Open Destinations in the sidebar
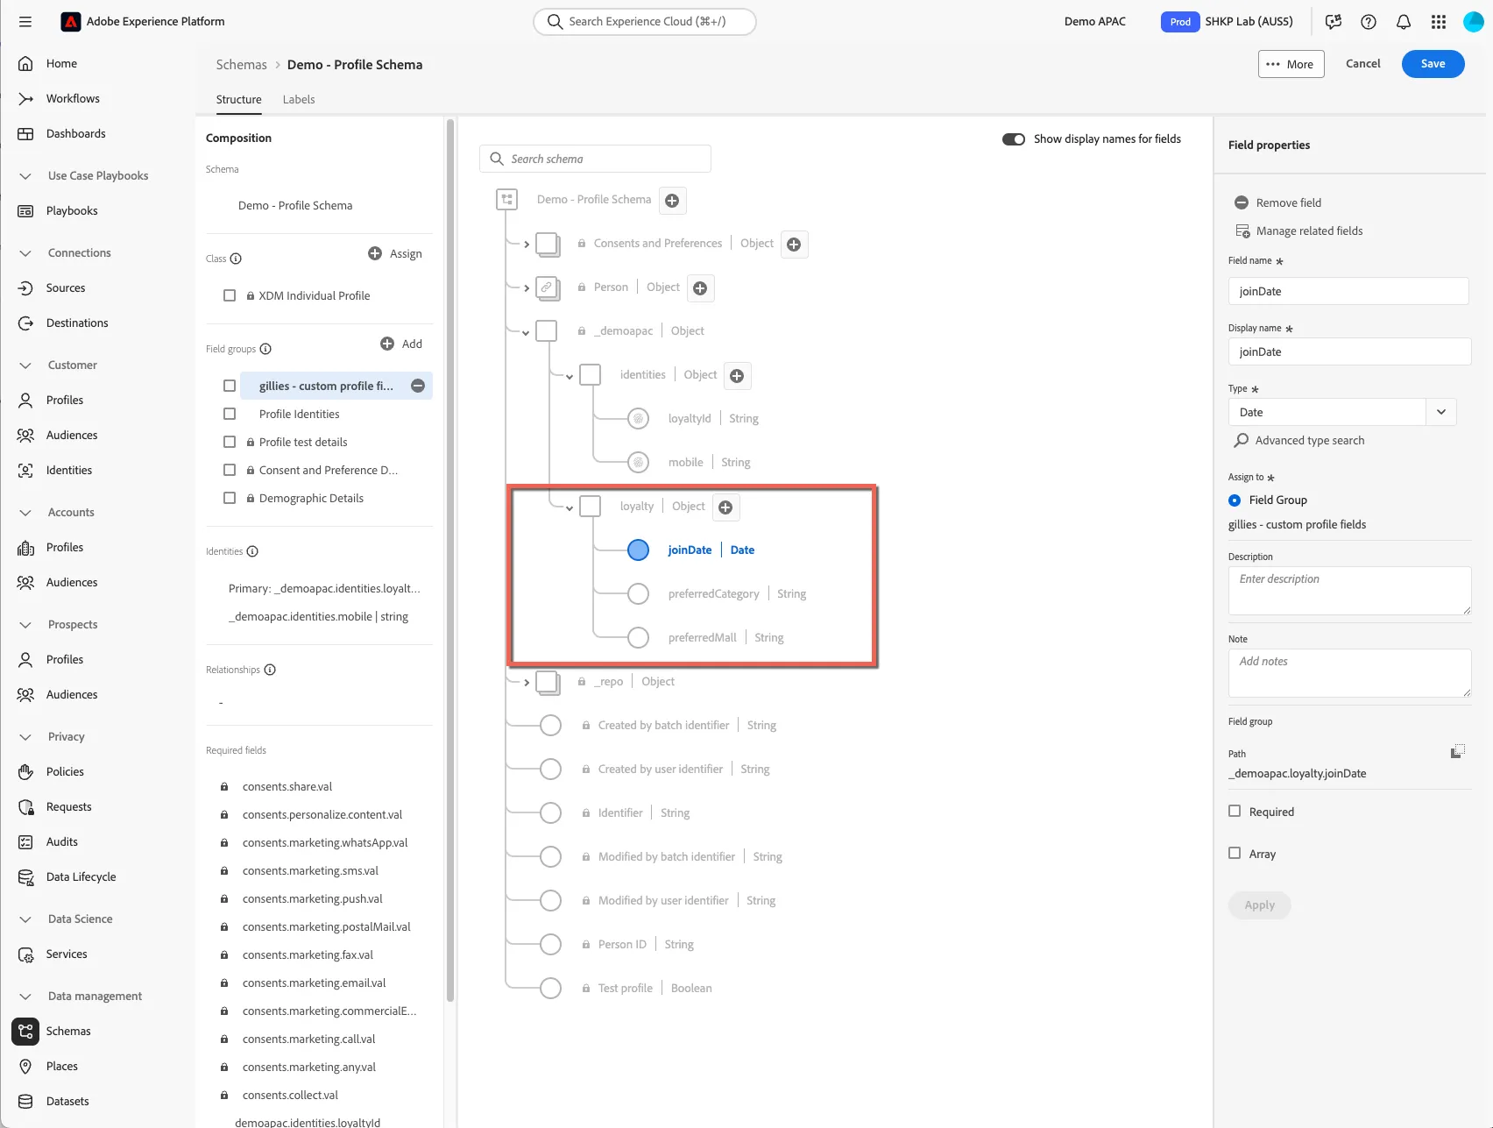 (77, 323)
